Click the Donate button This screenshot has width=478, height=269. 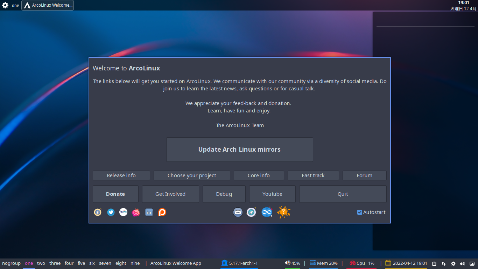coord(115,194)
